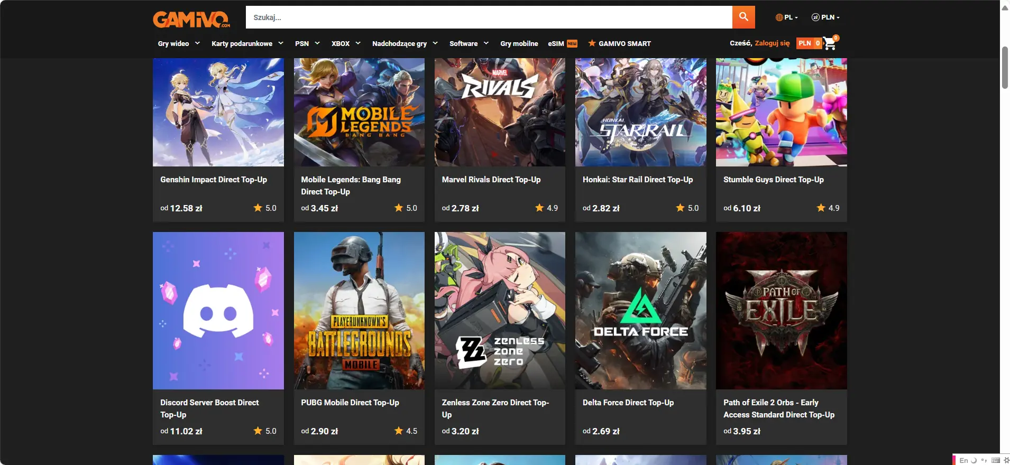1010x465 pixels.
Task: Click the page vertical scrollbar thumb
Action: (1005, 67)
